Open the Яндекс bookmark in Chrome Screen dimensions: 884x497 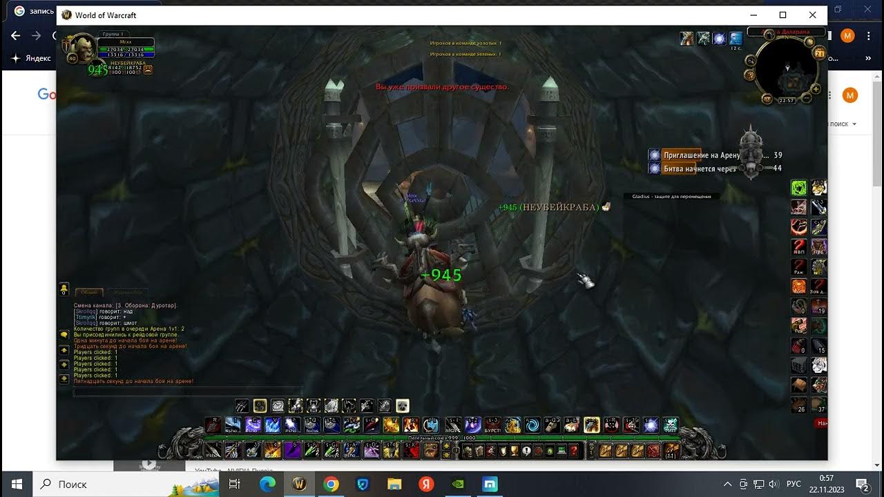[32, 59]
